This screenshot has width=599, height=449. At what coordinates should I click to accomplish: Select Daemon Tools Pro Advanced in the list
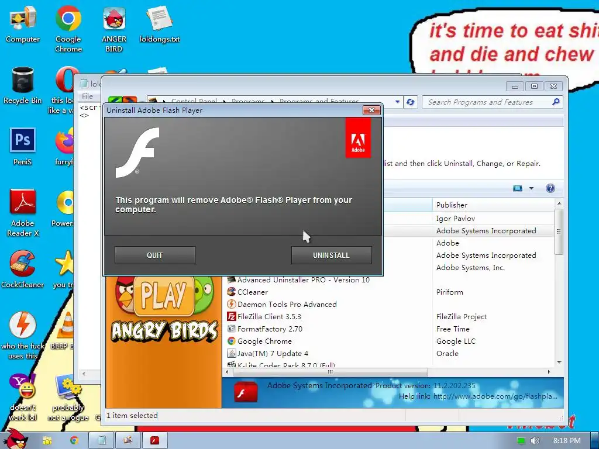pyautogui.click(x=287, y=304)
